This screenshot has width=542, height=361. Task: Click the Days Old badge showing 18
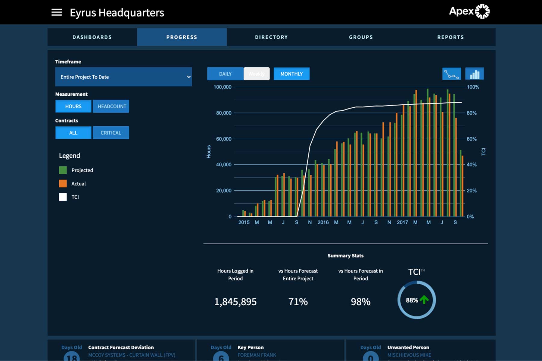72,358
